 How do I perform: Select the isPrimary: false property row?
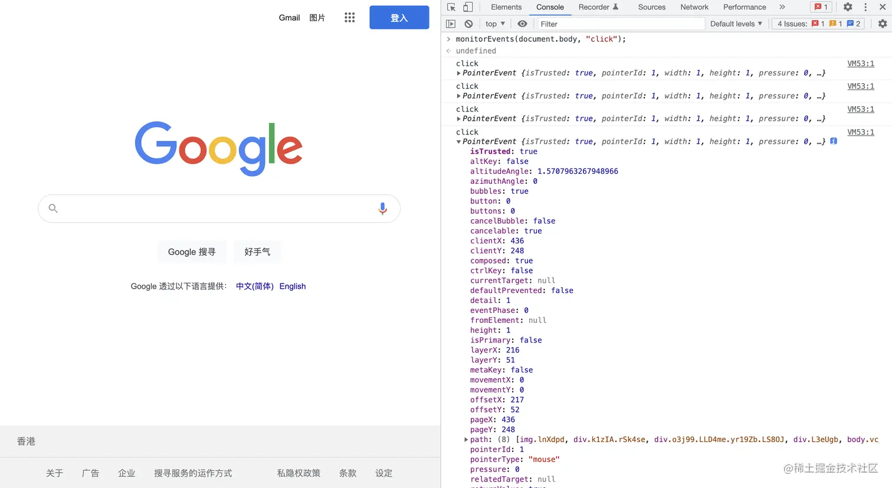(506, 340)
